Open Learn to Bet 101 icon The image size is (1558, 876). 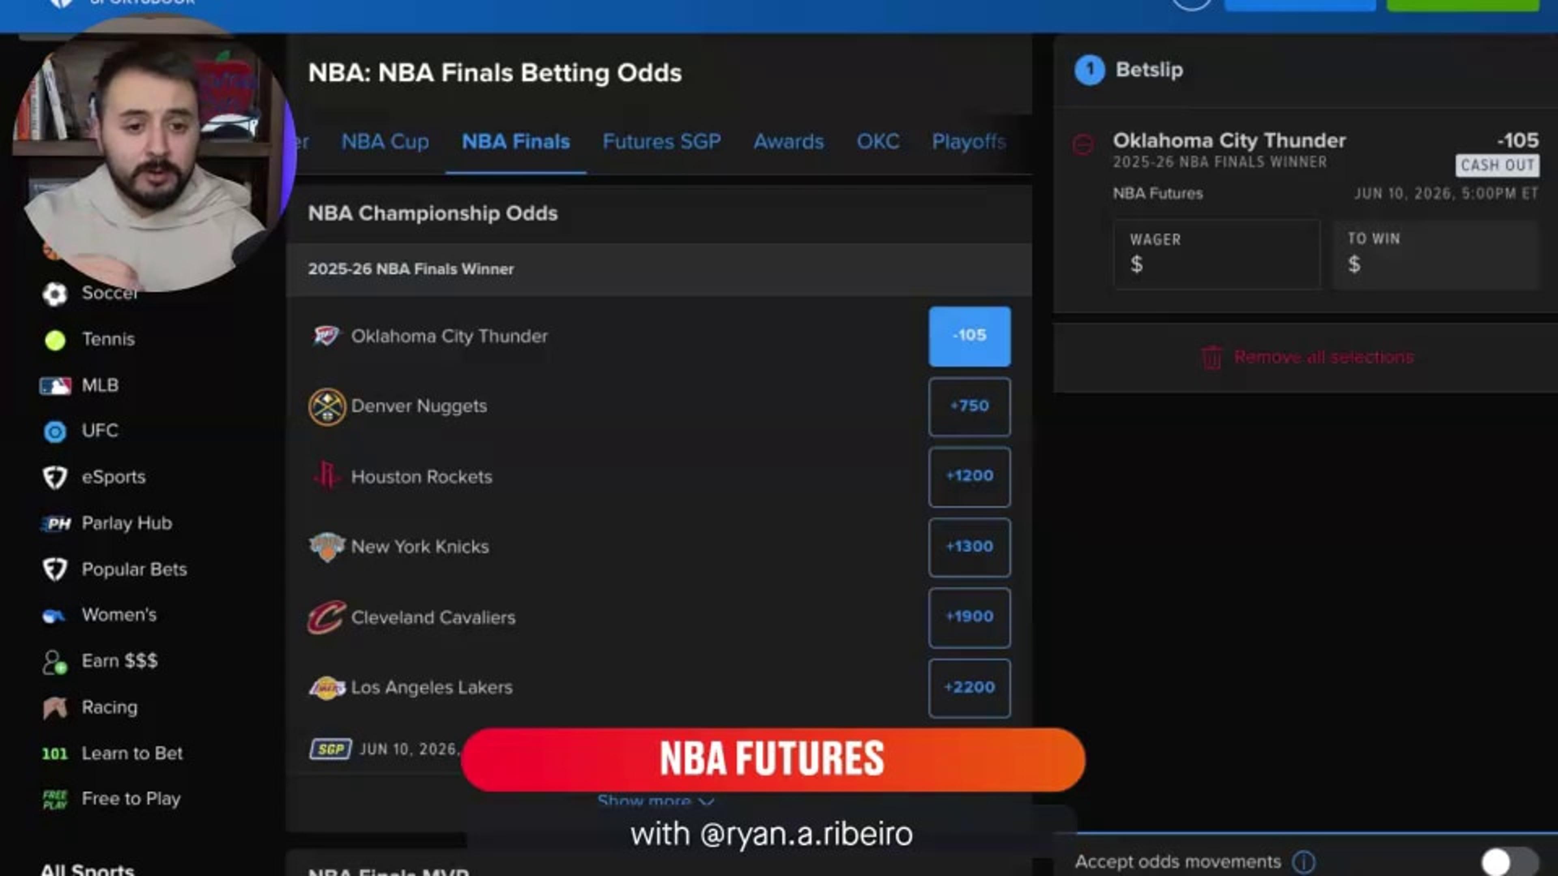[x=54, y=753]
